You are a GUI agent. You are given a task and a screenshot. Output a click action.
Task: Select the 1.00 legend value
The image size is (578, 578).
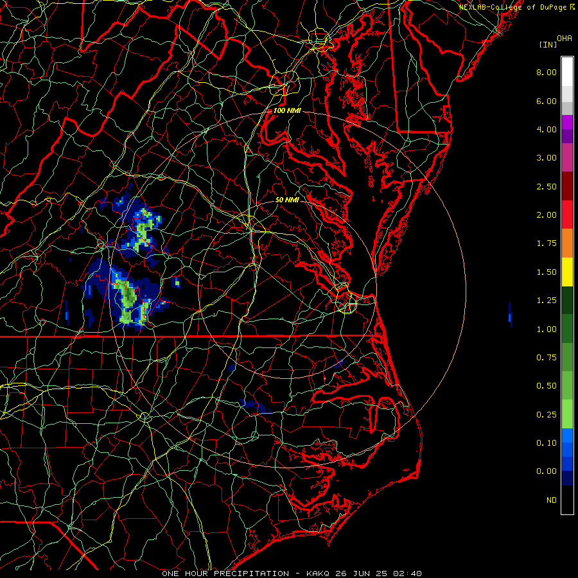(547, 329)
